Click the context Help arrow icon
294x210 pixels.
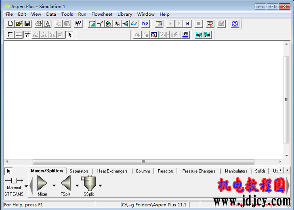pos(78,24)
